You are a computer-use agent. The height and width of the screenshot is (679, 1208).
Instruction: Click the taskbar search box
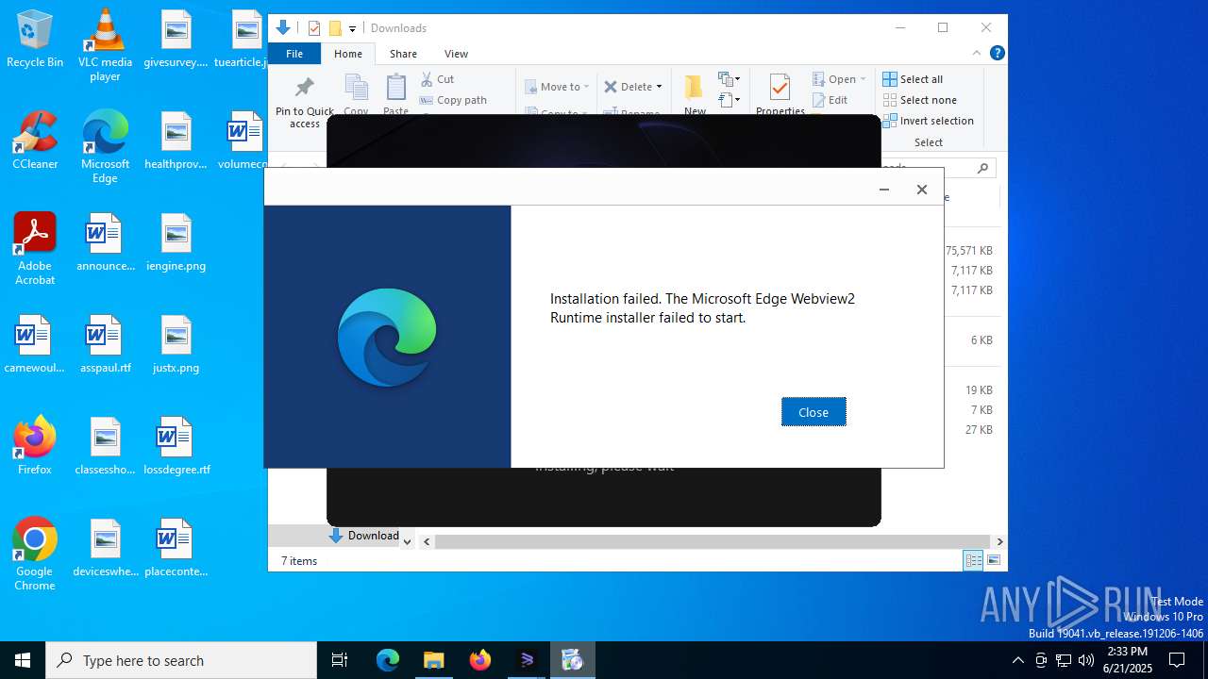tap(181, 660)
